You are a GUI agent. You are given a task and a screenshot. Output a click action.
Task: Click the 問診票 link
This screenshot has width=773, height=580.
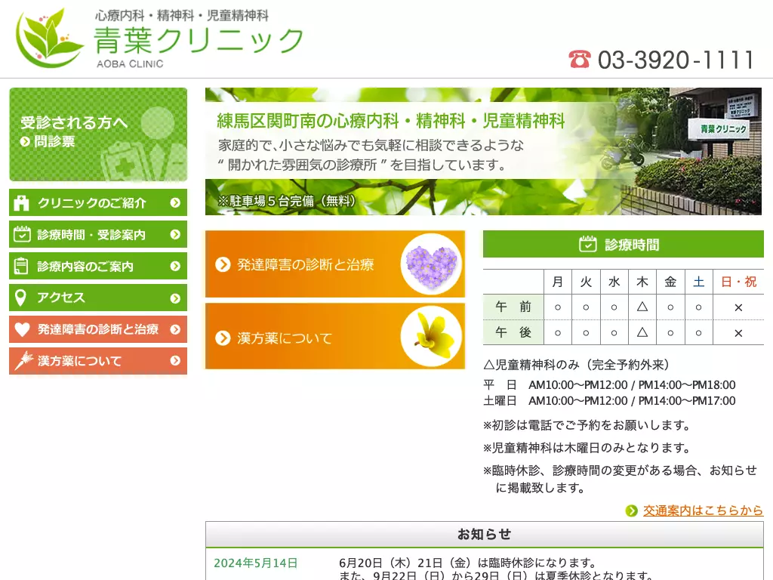(x=54, y=142)
